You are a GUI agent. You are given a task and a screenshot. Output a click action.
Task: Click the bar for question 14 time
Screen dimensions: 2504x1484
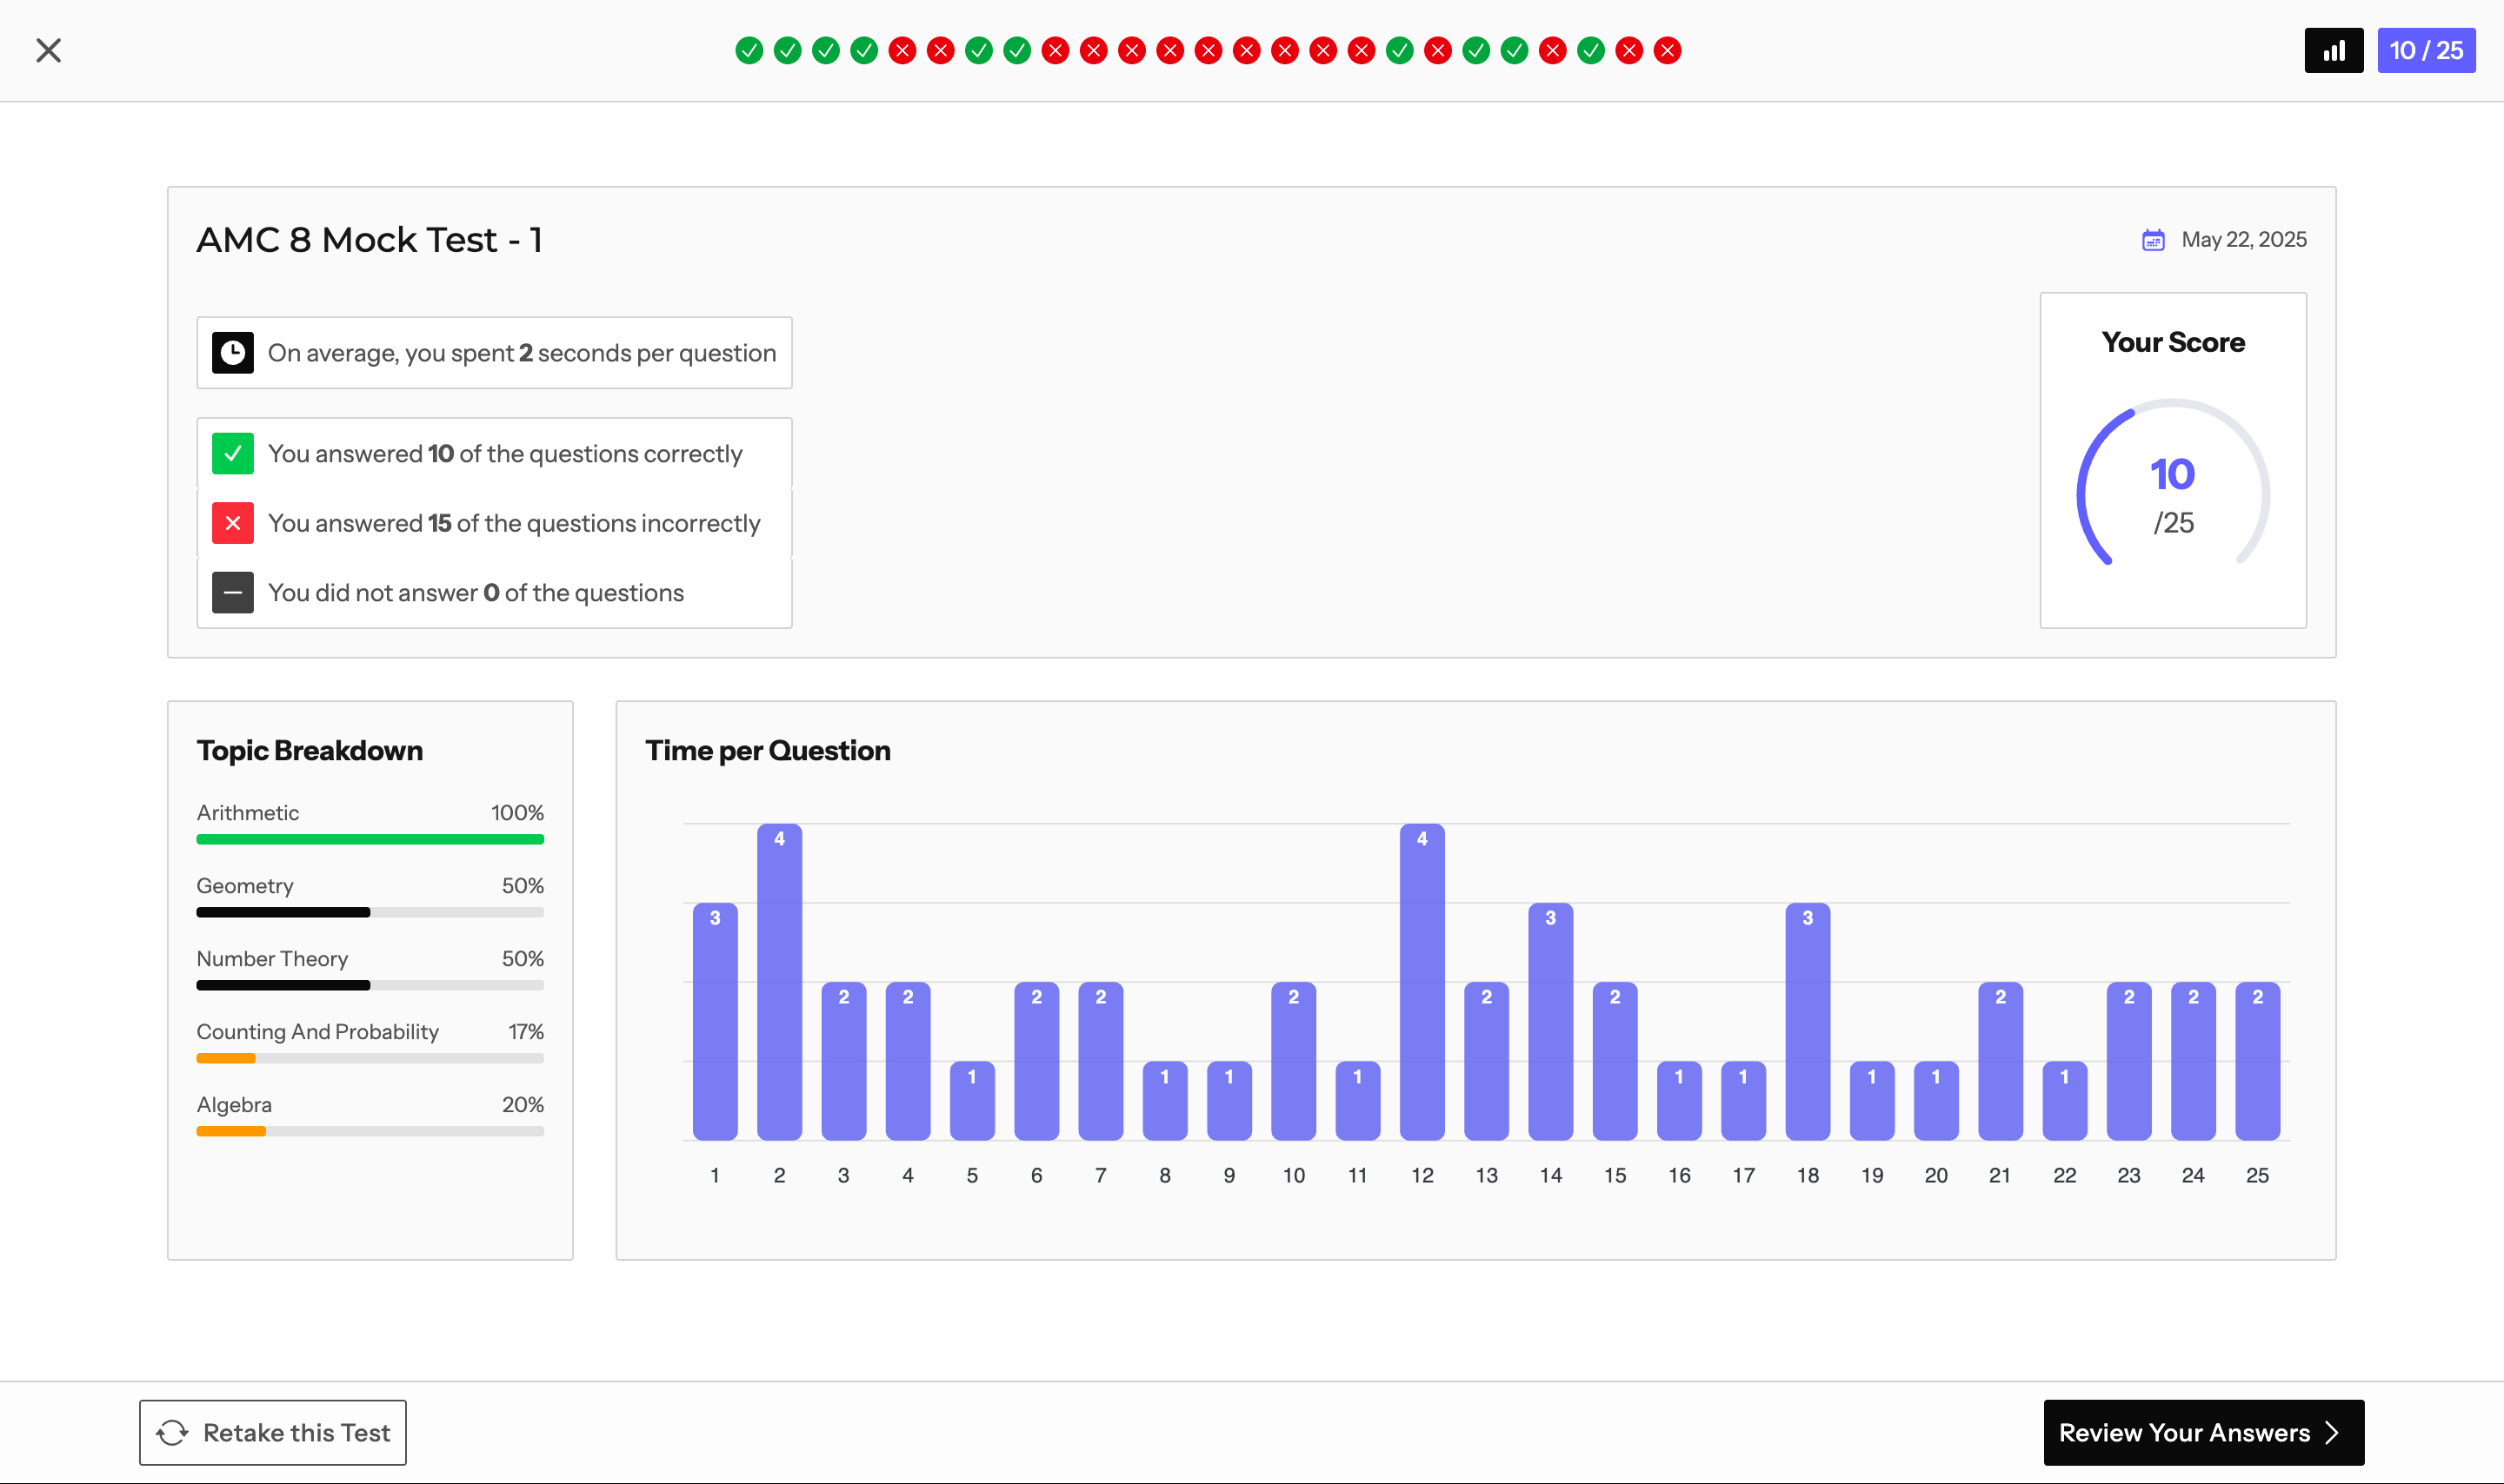coord(1550,1022)
